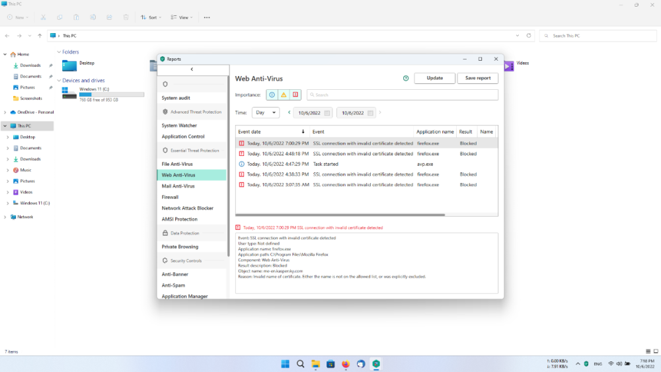Click the Update button
Screen dimensions: 661x372
[x=435, y=78]
